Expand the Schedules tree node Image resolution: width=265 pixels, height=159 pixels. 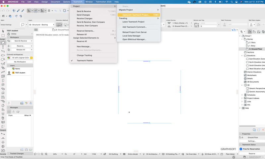(242, 95)
